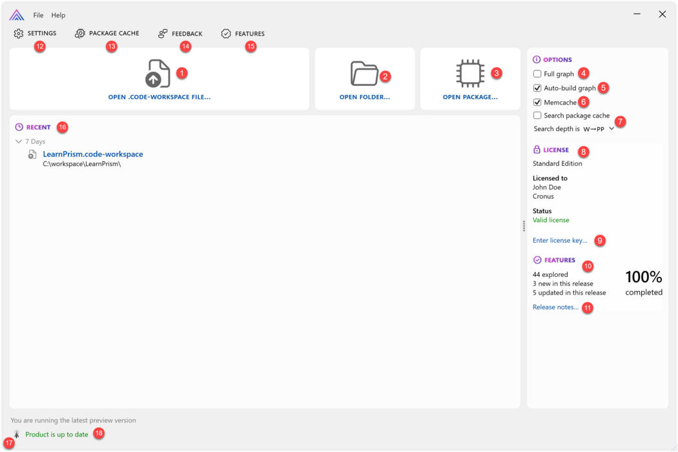The width and height of the screenshot is (678, 452).
Task: Click the OPEN PACKAGE... button
Action: 470,79
